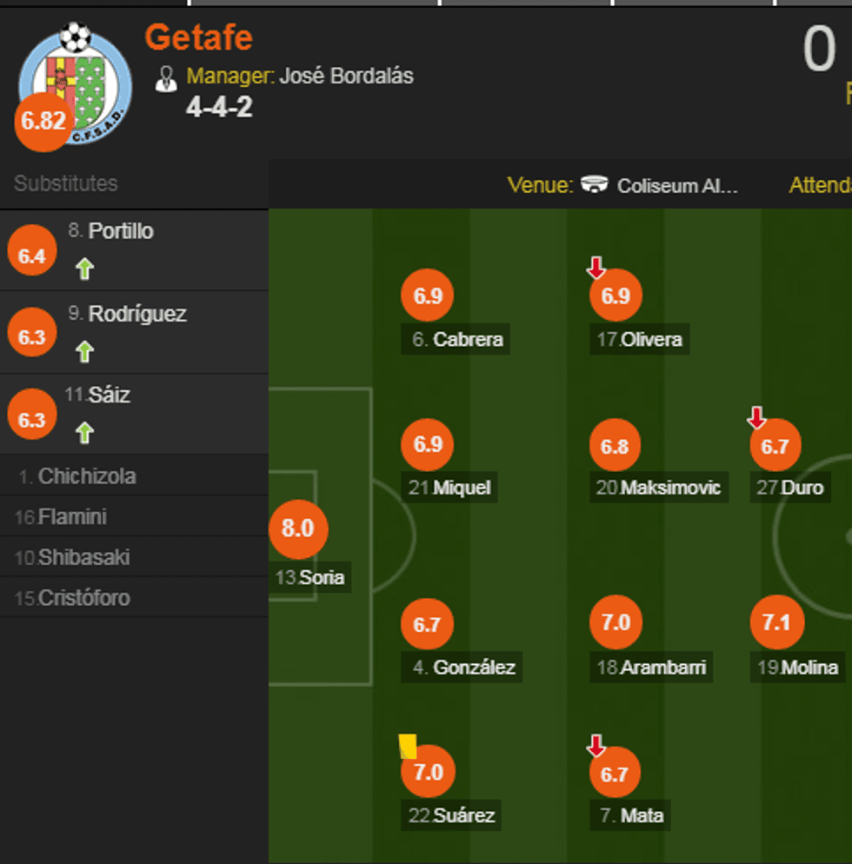
Task: Select goalkeeper Soria's 8.0 rating badge
Action: 298,528
